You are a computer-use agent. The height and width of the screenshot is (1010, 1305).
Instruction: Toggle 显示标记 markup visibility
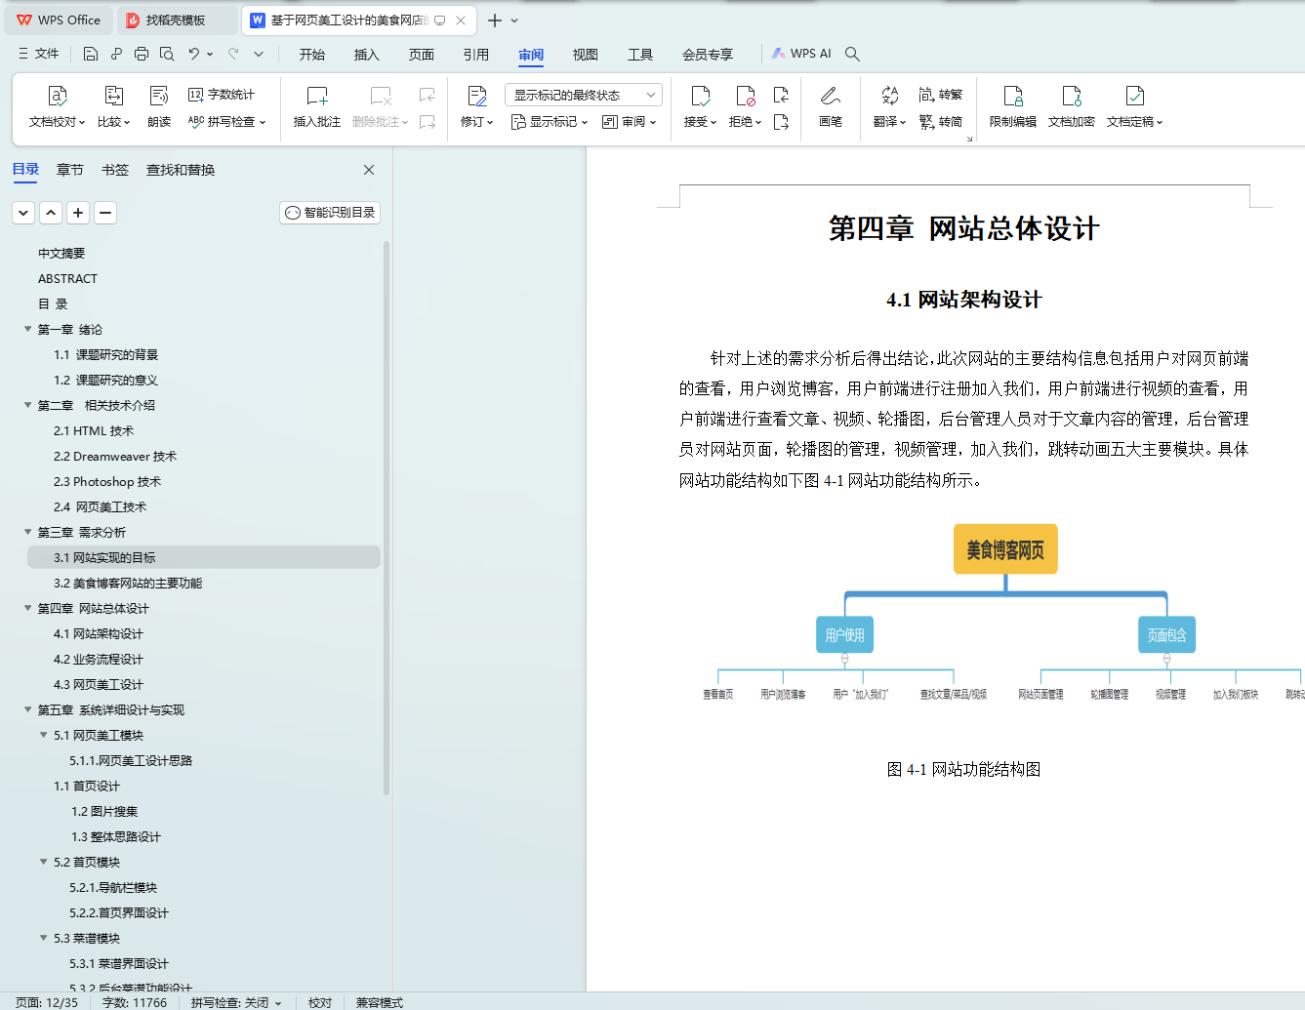pyautogui.click(x=548, y=121)
